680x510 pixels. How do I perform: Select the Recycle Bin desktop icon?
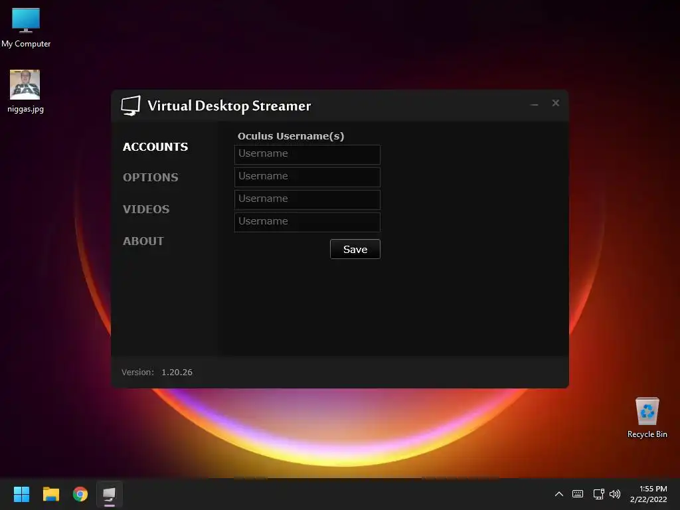(x=647, y=418)
